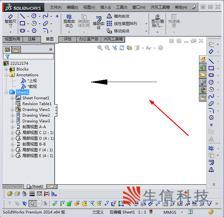
Task: Toggle the filter edges icon
Action: coord(62,204)
